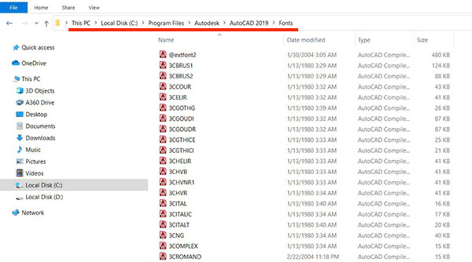
Task: Click the 3CCOUR font file icon
Action: [163, 86]
